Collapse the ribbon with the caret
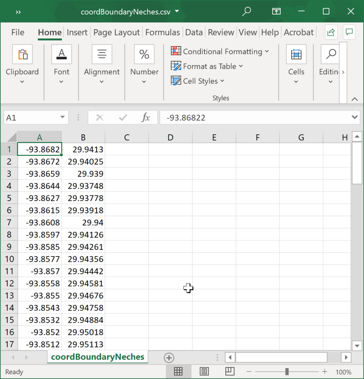This screenshot has width=364, height=379. [x=355, y=99]
